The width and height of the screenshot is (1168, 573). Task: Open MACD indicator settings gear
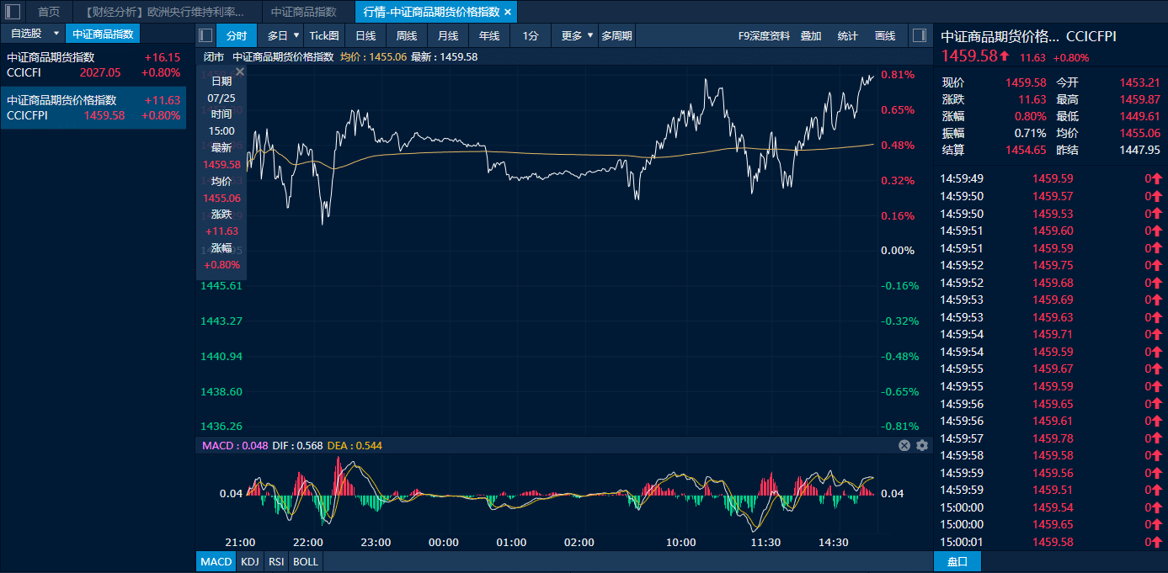click(922, 445)
